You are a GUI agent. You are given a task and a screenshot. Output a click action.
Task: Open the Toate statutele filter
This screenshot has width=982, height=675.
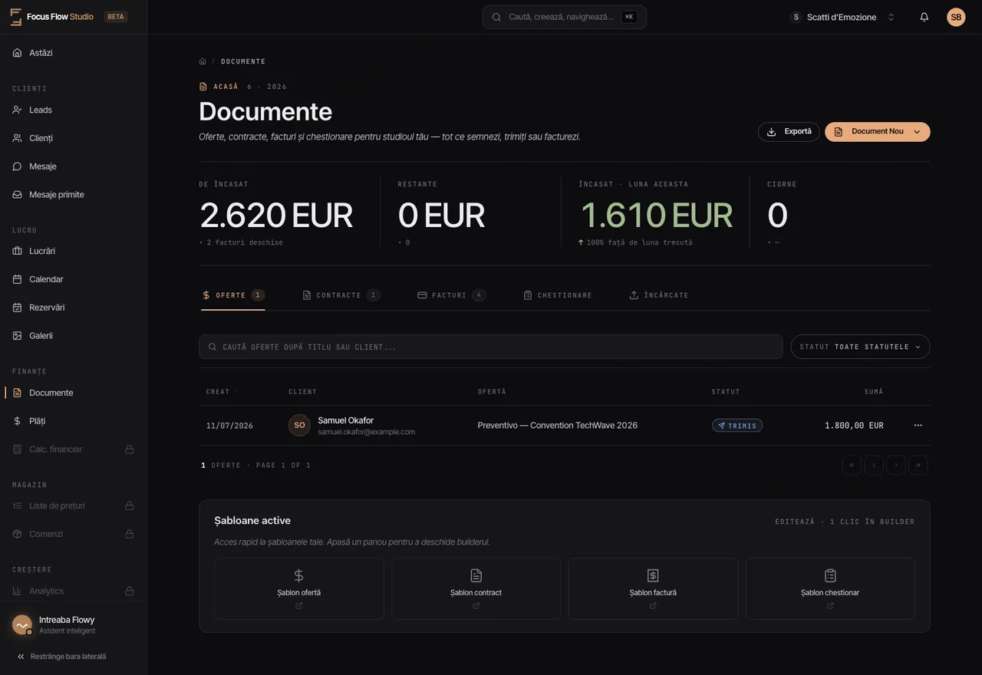(x=860, y=347)
